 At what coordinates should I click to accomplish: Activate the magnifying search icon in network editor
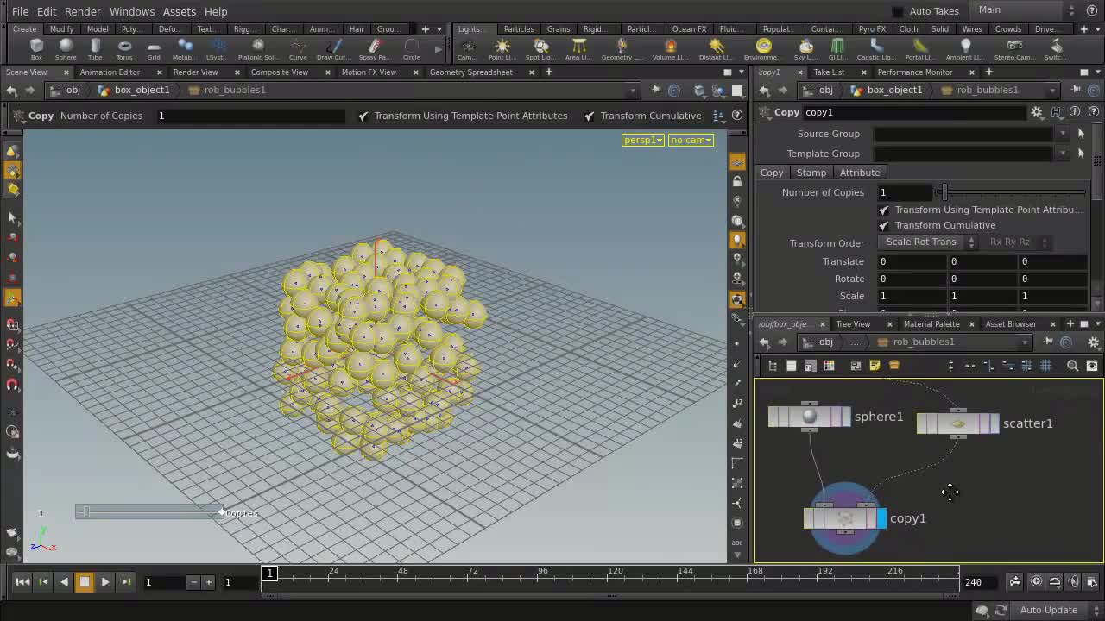tap(1071, 365)
